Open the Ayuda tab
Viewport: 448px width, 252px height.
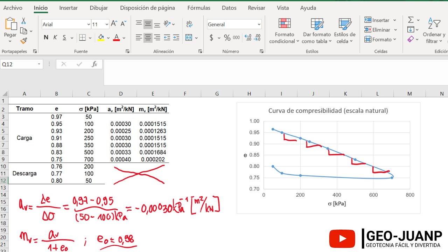[x=308, y=8]
